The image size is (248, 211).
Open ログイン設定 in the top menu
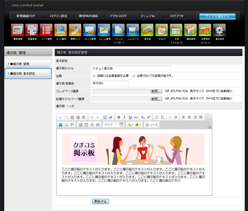(x=59, y=16)
